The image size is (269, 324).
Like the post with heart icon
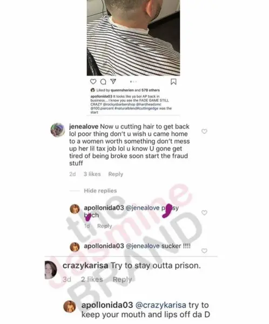(x=93, y=82)
